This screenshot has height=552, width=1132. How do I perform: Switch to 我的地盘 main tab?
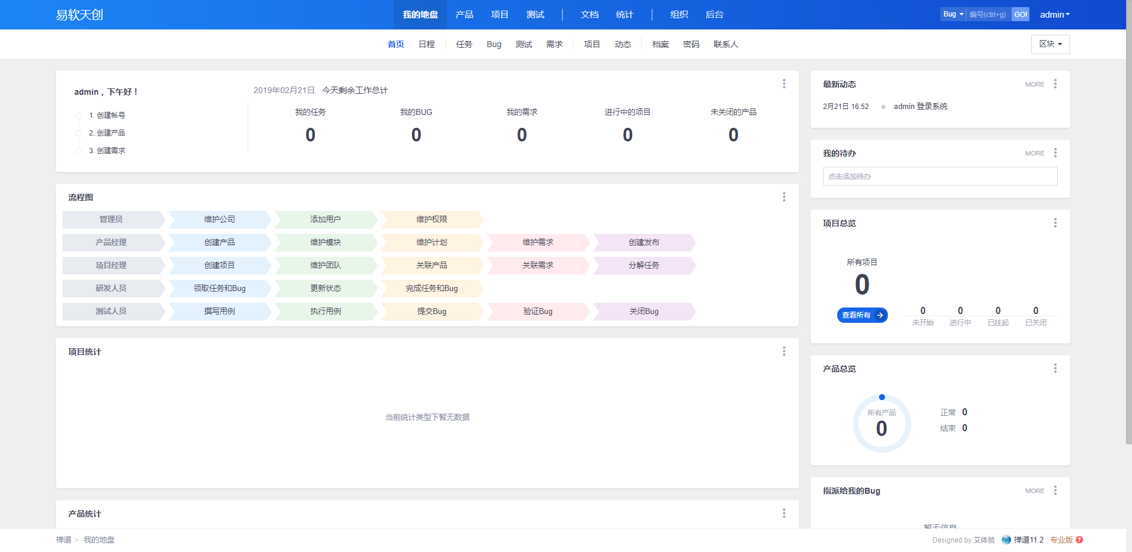pyautogui.click(x=420, y=15)
